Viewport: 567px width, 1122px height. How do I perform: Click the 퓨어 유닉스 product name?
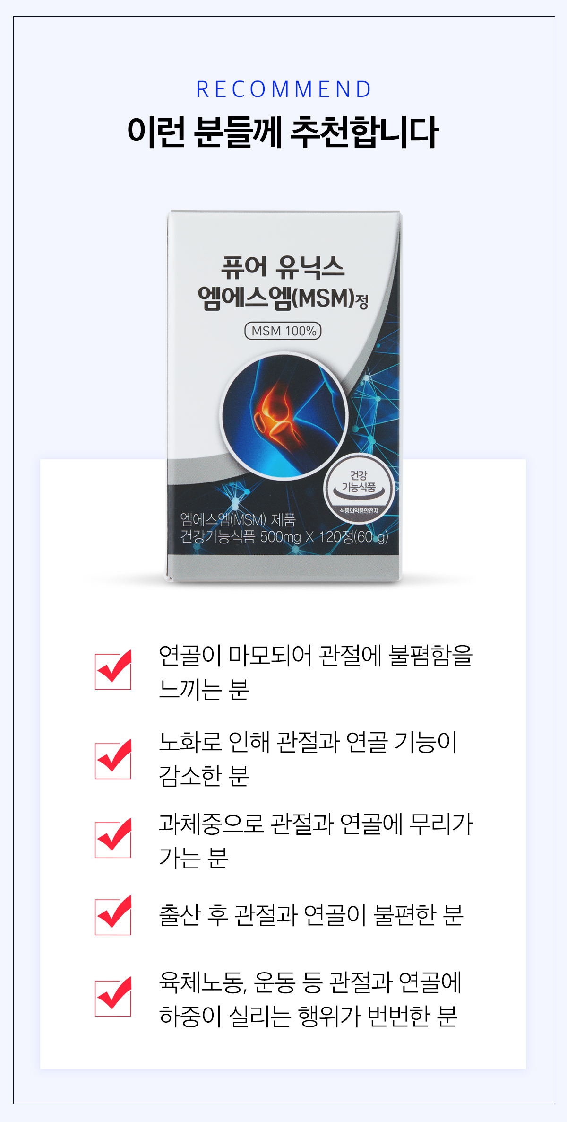pos(283,267)
